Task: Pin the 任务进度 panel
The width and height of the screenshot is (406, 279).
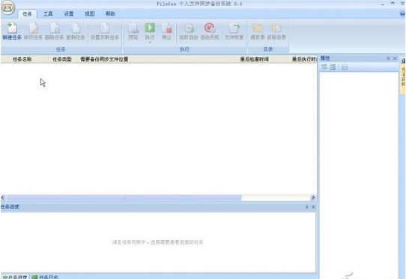Action: pos(306,207)
